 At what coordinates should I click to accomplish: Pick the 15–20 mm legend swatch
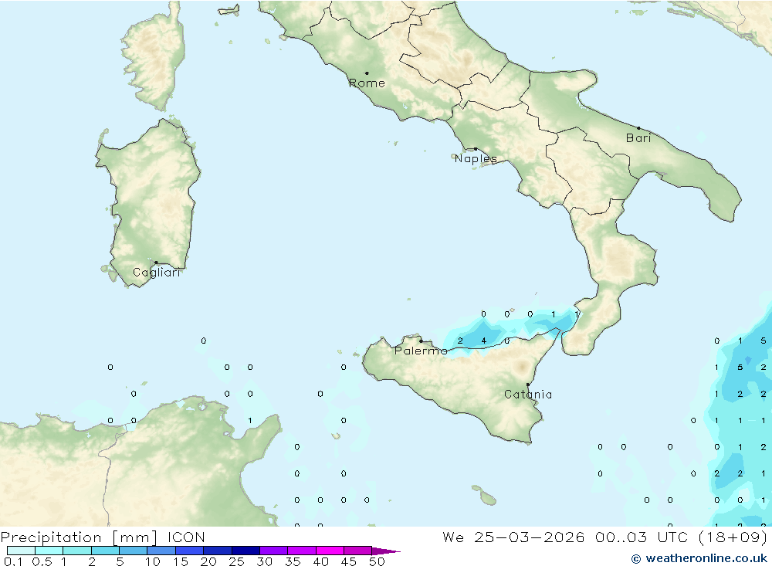[x=190, y=551]
